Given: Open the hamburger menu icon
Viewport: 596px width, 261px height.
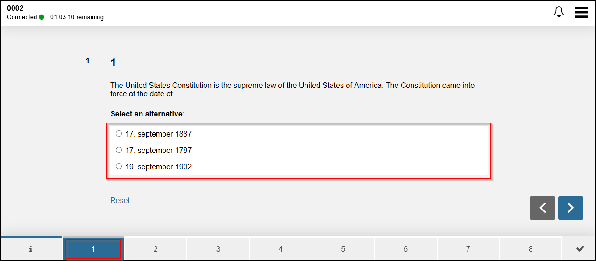Looking at the screenshot, I should pos(581,12).
